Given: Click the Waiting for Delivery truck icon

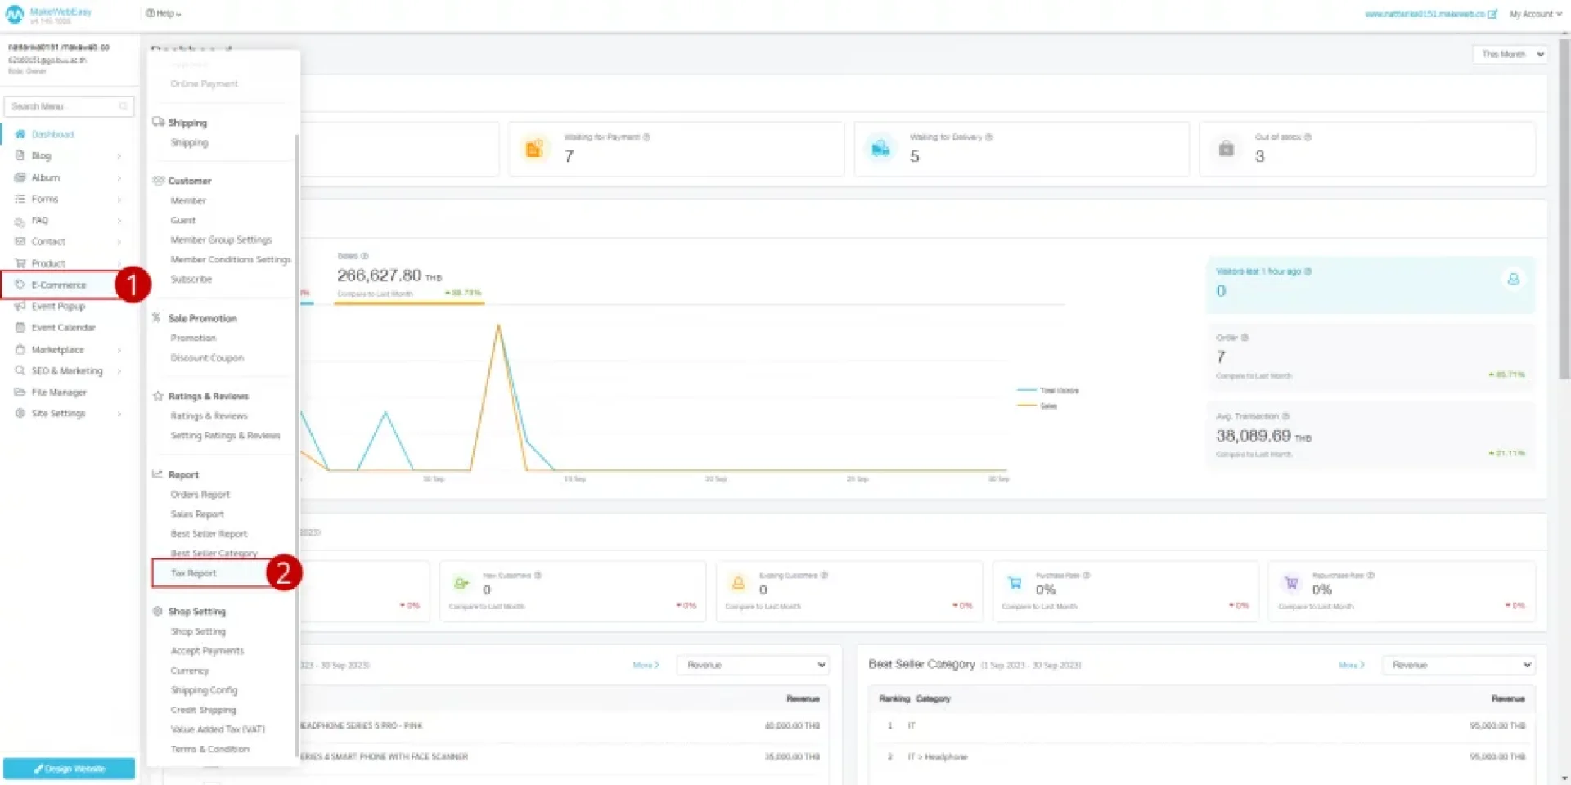Looking at the screenshot, I should pos(880,149).
